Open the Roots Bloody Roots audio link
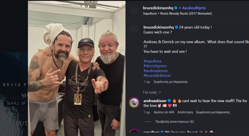 (x=177, y=14)
